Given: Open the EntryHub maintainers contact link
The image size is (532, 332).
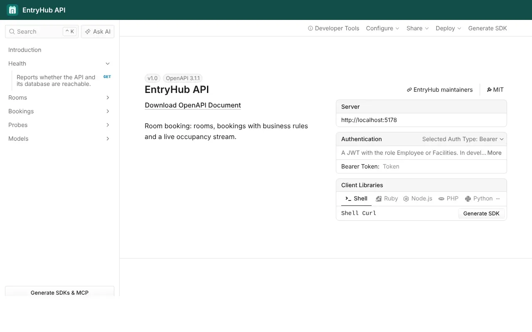Looking at the screenshot, I should pyautogui.click(x=440, y=90).
